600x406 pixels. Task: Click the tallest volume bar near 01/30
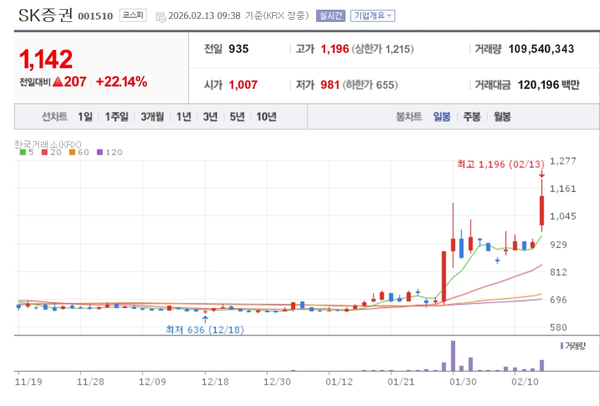pos(453,355)
